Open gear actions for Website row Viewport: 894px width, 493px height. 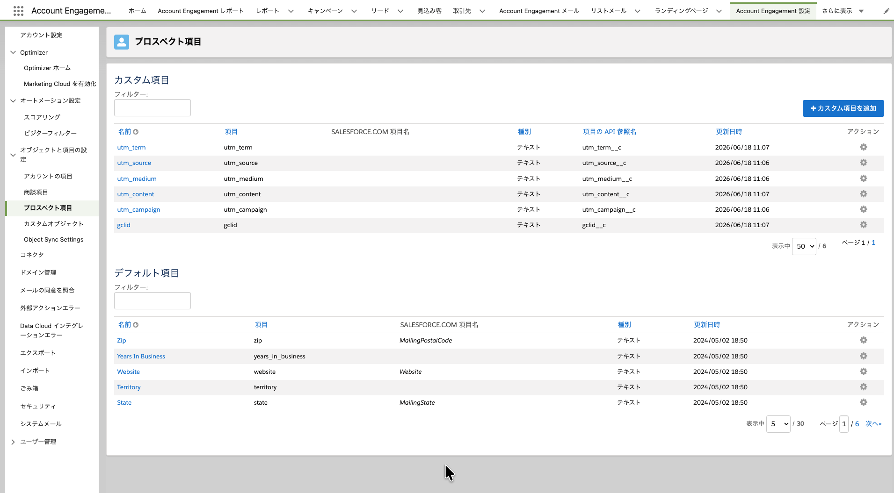point(864,372)
